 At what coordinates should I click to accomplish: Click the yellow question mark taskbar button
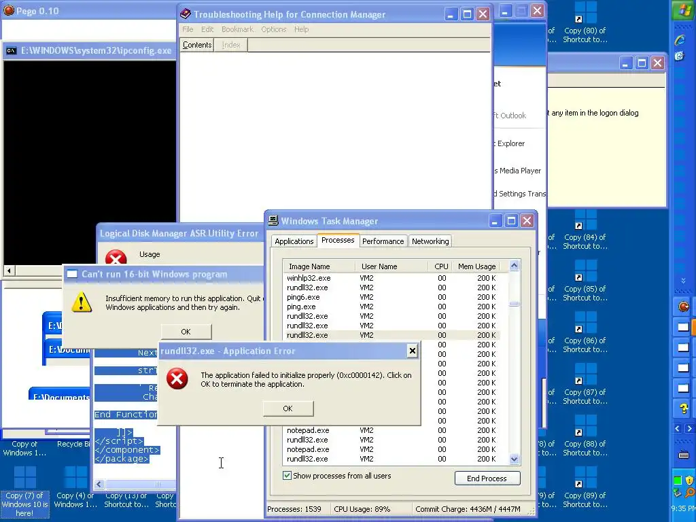pyautogui.click(x=683, y=408)
